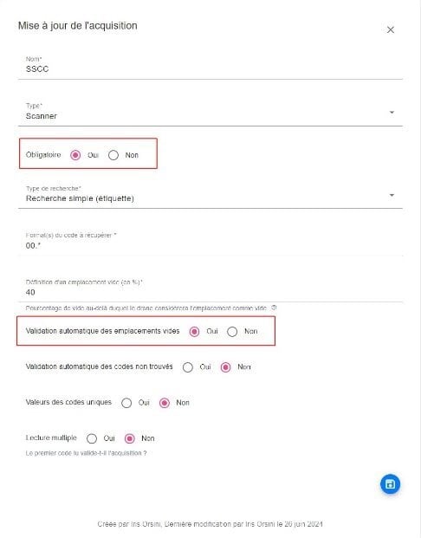Set Lecture multiple to Non
Screen dimensions: 421x538
(x=129, y=438)
